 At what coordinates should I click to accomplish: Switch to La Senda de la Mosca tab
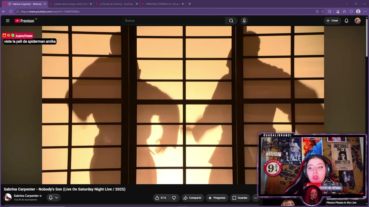click(x=116, y=4)
